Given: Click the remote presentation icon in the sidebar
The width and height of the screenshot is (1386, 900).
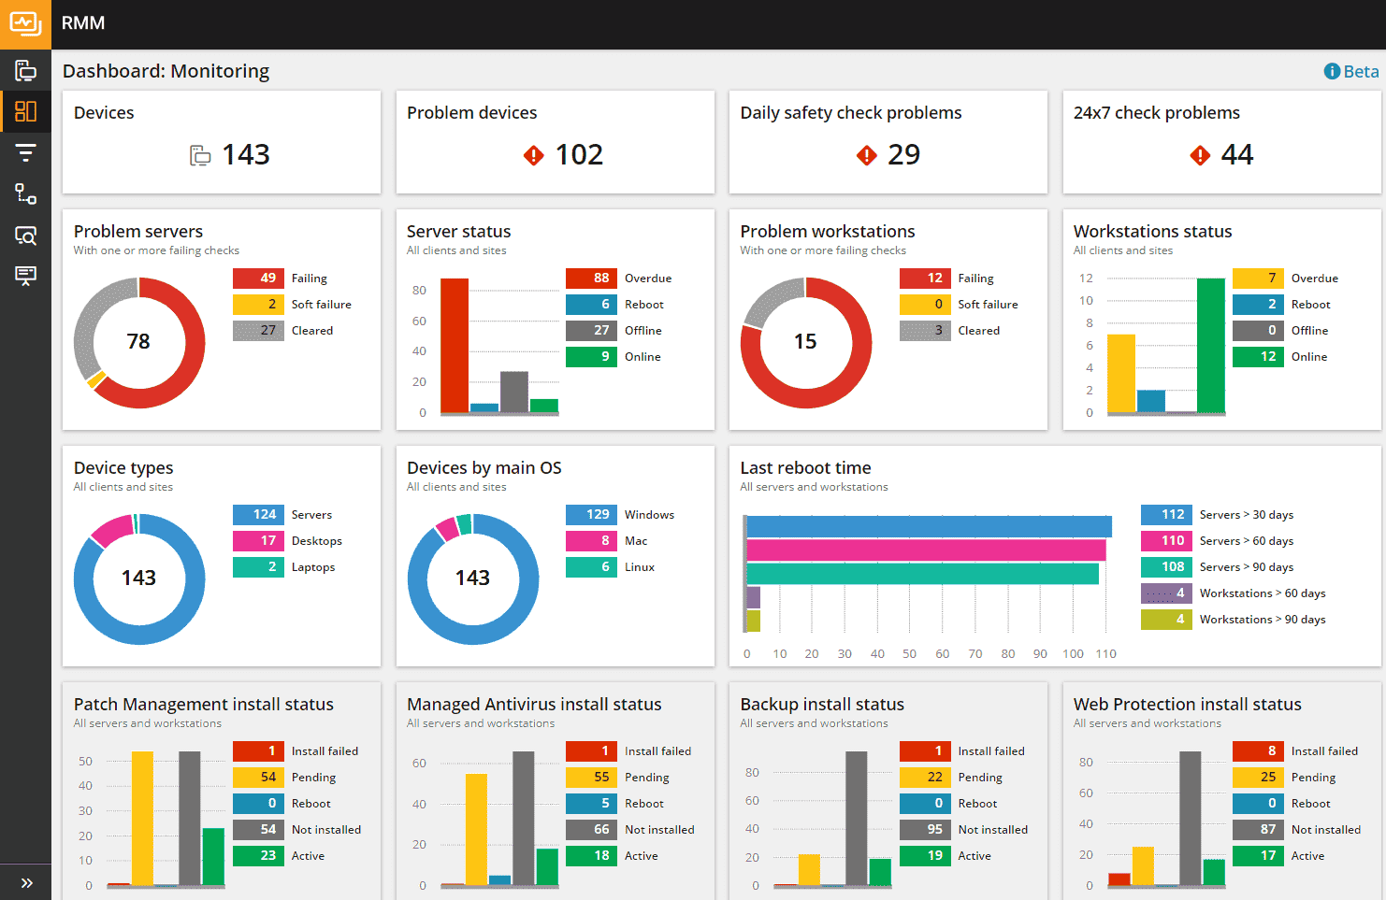Looking at the screenshot, I should pos(25,276).
